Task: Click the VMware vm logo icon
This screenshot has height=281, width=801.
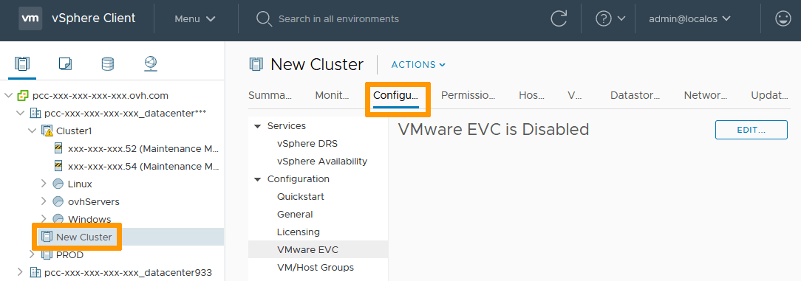Action: point(30,18)
